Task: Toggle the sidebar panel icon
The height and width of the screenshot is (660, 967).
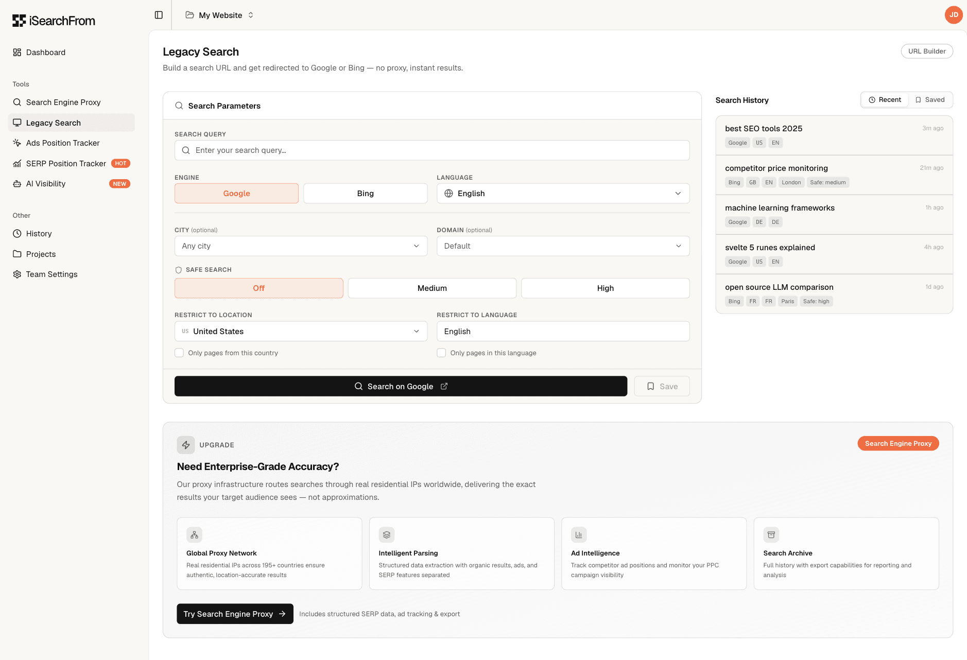Action: coord(159,15)
